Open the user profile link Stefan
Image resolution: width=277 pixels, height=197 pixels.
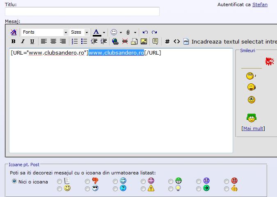[260, 5]
